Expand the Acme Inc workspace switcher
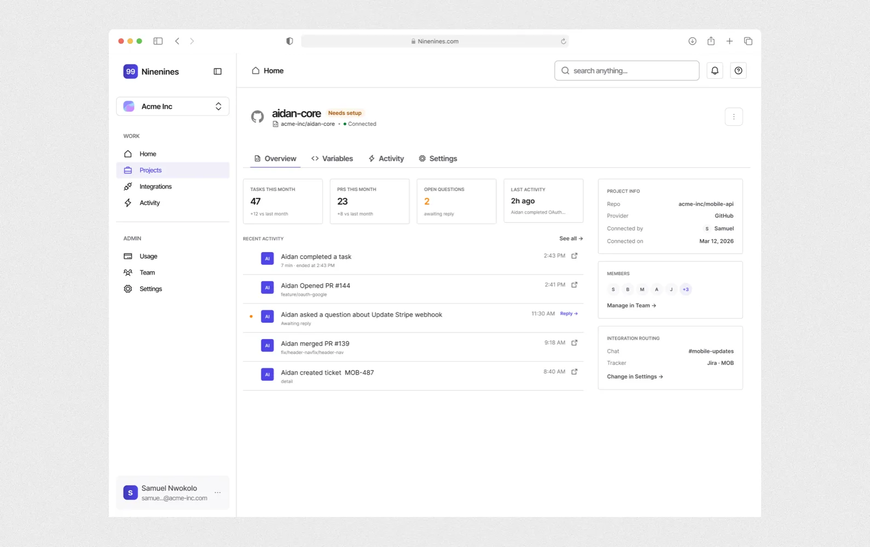This screenshot has height=547, width=870. click(173, 107)
